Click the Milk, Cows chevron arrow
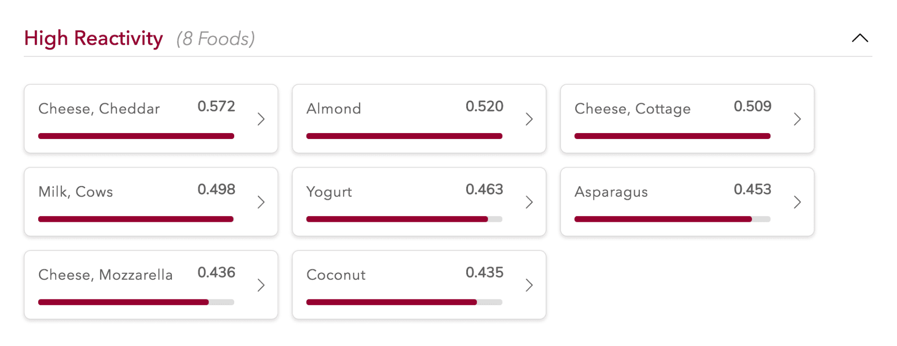897x346 pixels. (261, 202)
